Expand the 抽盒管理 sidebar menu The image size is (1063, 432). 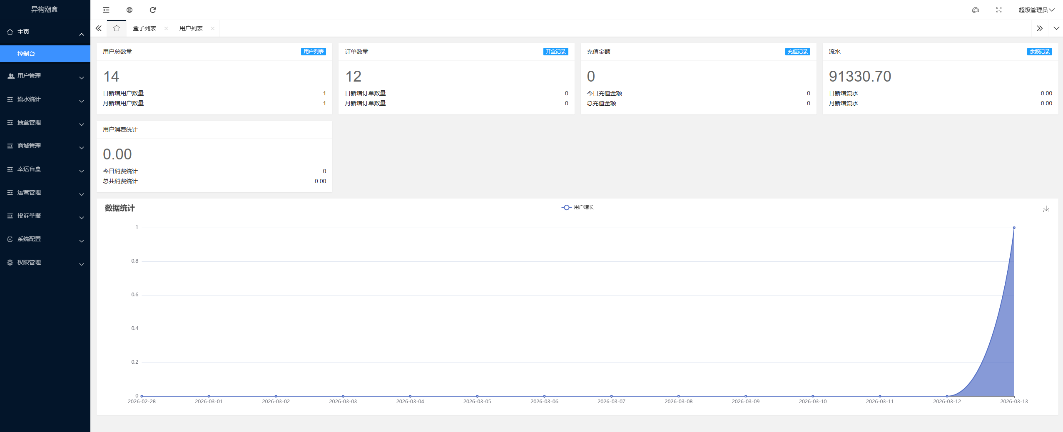click(45, 123)
